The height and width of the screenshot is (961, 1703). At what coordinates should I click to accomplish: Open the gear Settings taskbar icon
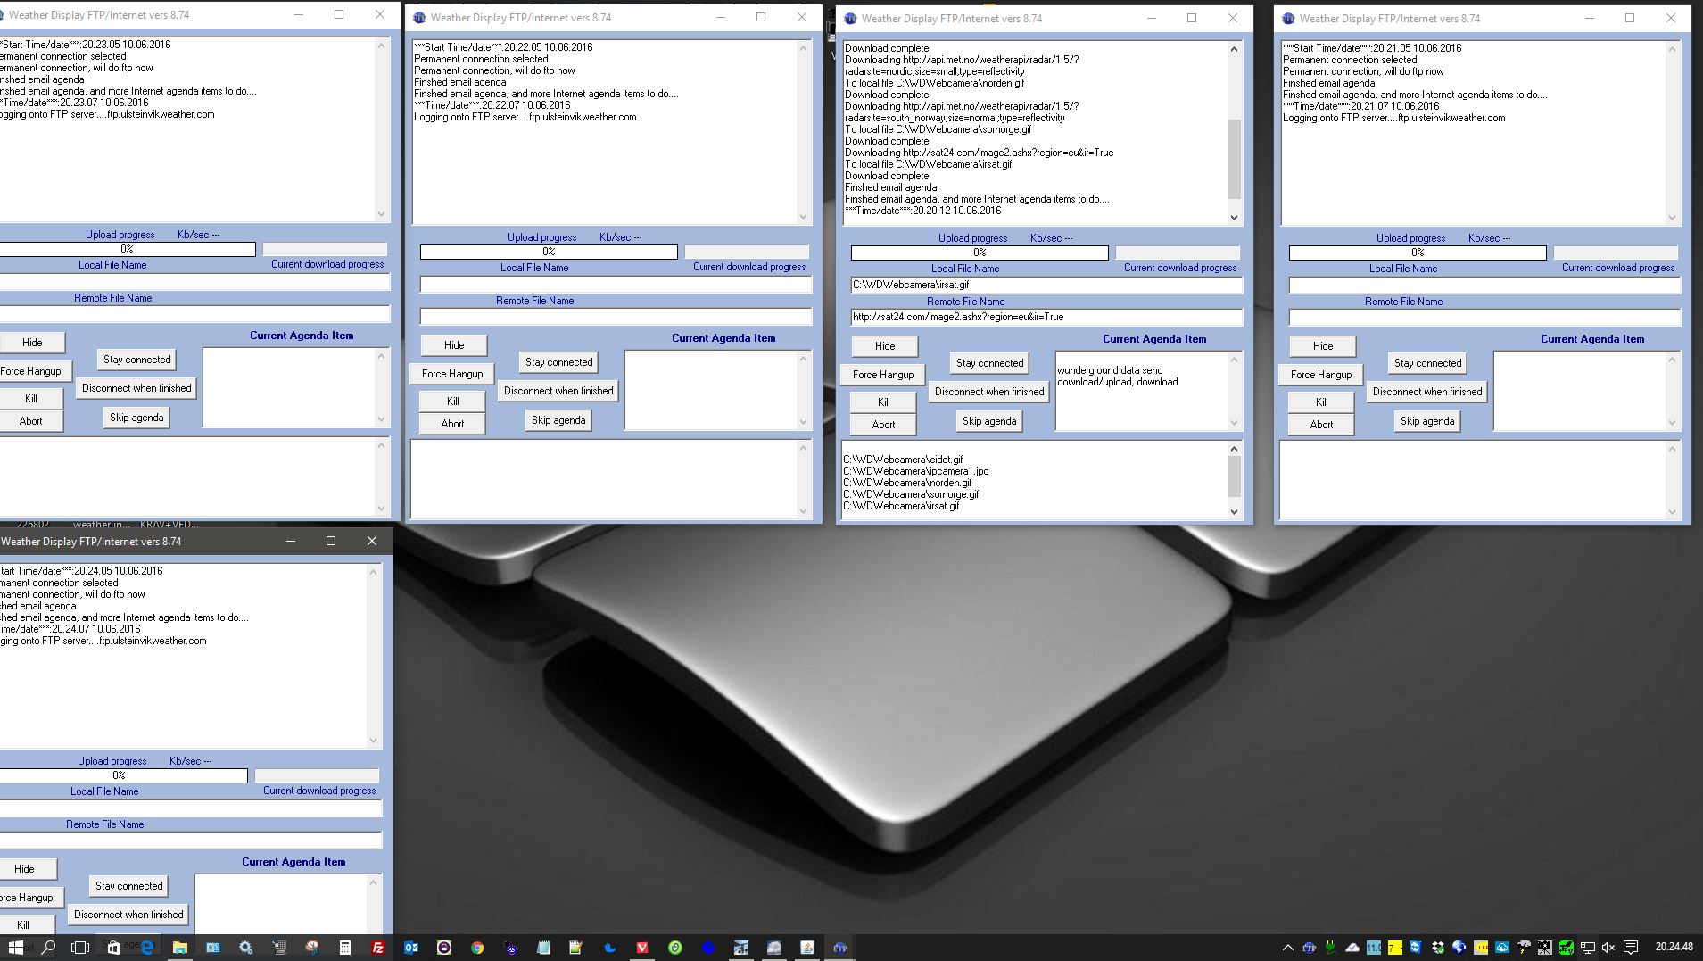[245, 948]
